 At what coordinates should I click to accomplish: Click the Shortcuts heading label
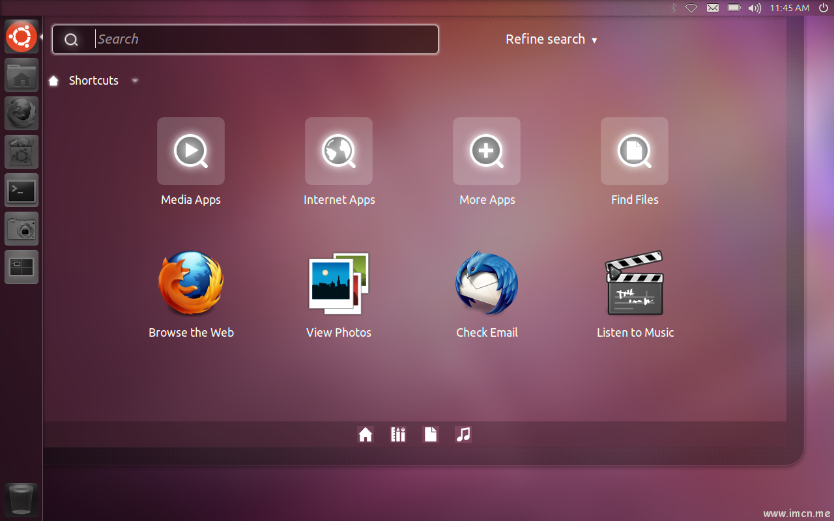[x=94, y=81]
